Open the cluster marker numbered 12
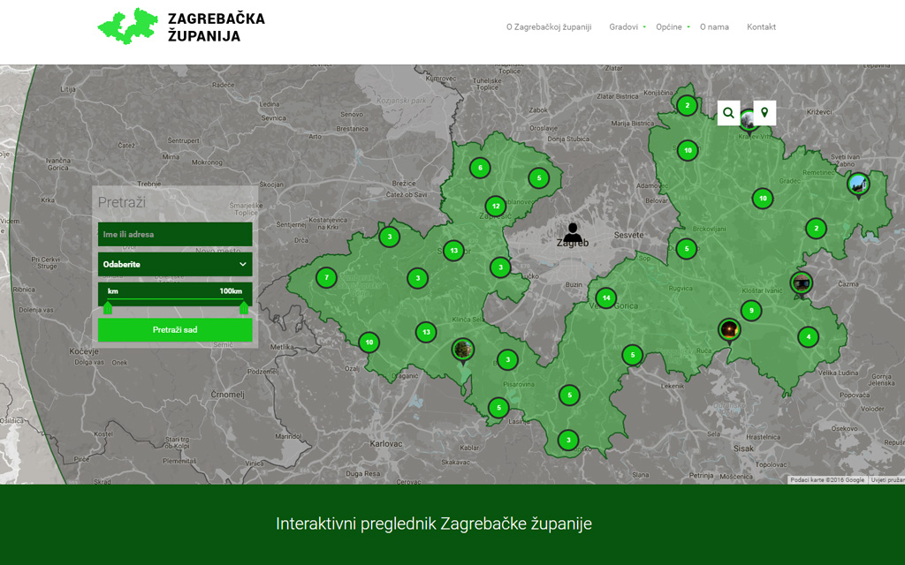This screenshot has width=905, height=565. coord(496,207)
